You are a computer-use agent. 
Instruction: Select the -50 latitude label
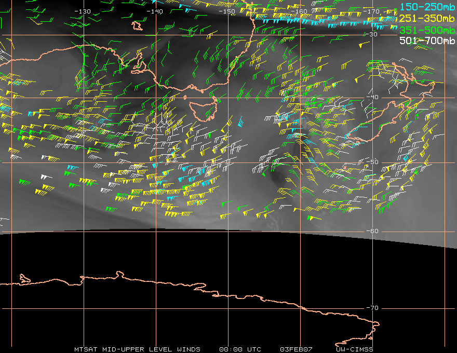pos(372,162)
